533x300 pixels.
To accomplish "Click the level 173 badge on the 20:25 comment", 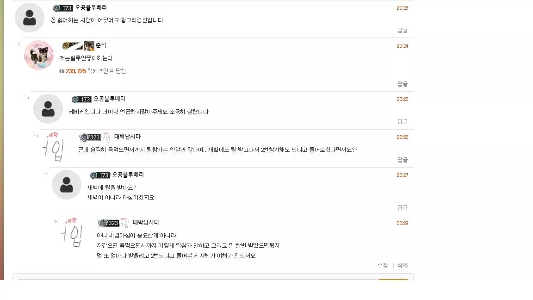I will (x=81, y=100).
